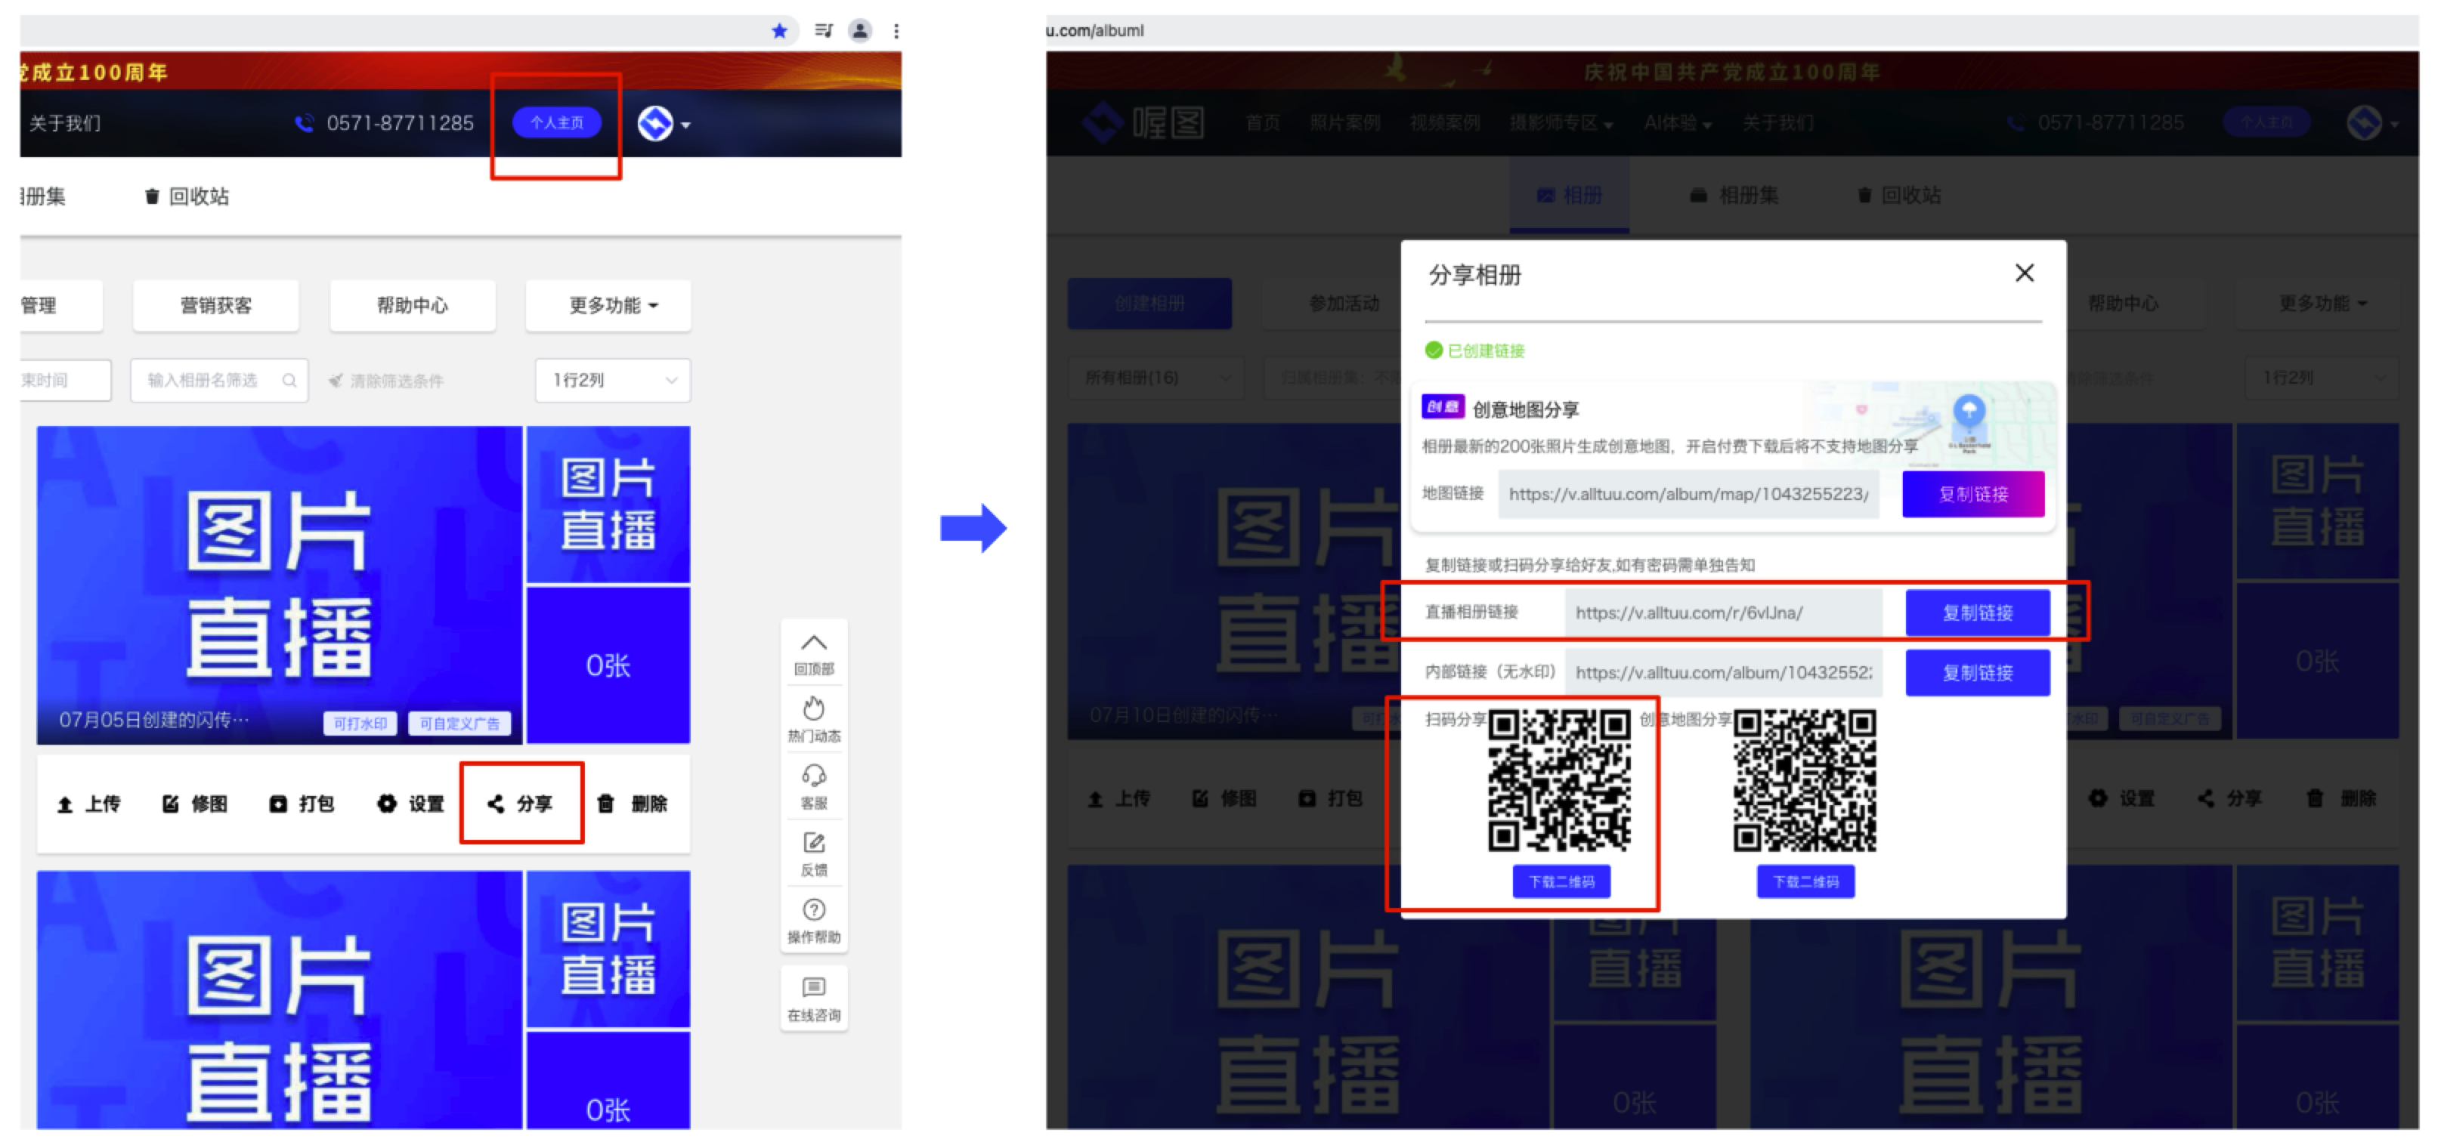Click the 帮助中心 button in left window
Screen dimensions: 2441x1142
click(412, 305)
